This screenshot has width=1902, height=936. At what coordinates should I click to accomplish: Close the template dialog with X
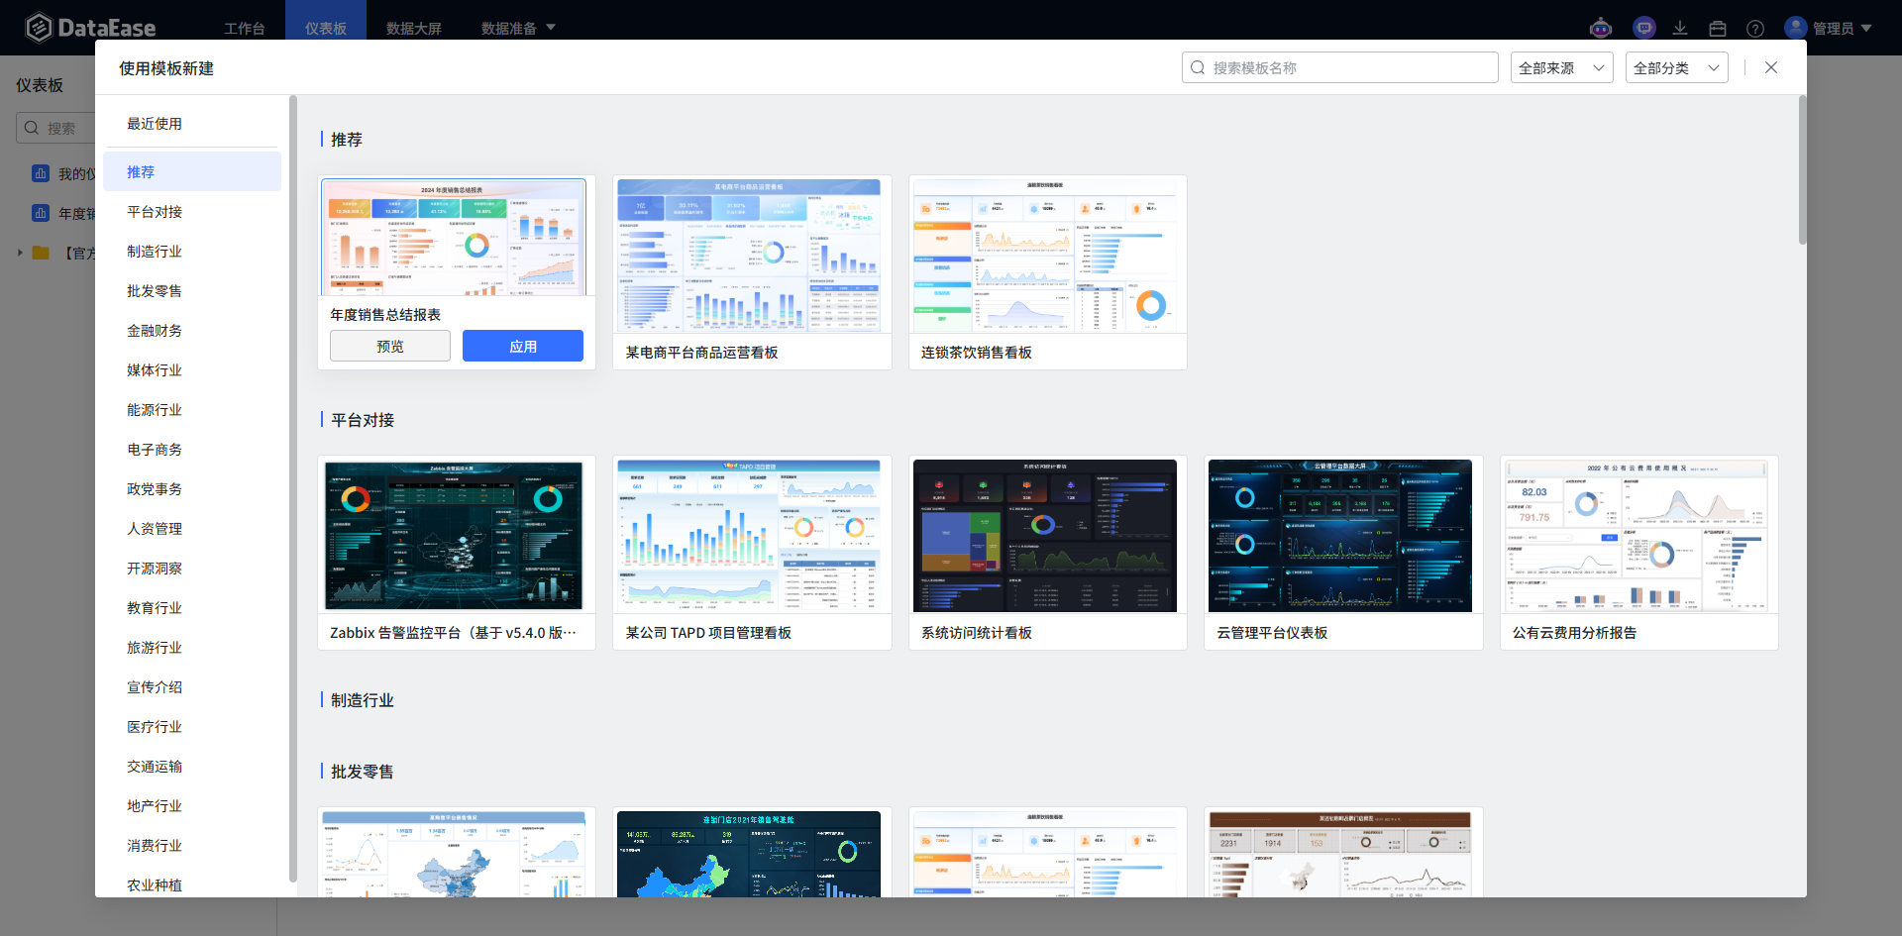[x=1771, y=67]
